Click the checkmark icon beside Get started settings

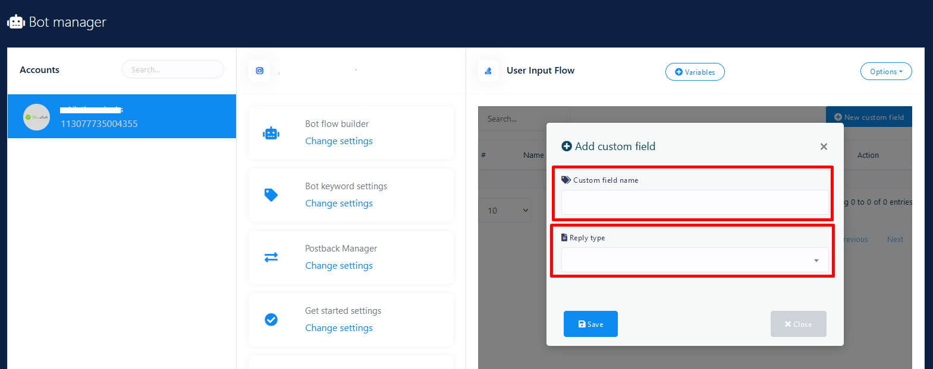[271, 320]
